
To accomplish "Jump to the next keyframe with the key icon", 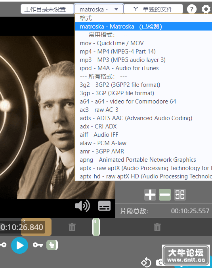I will (x=38, y=245).
